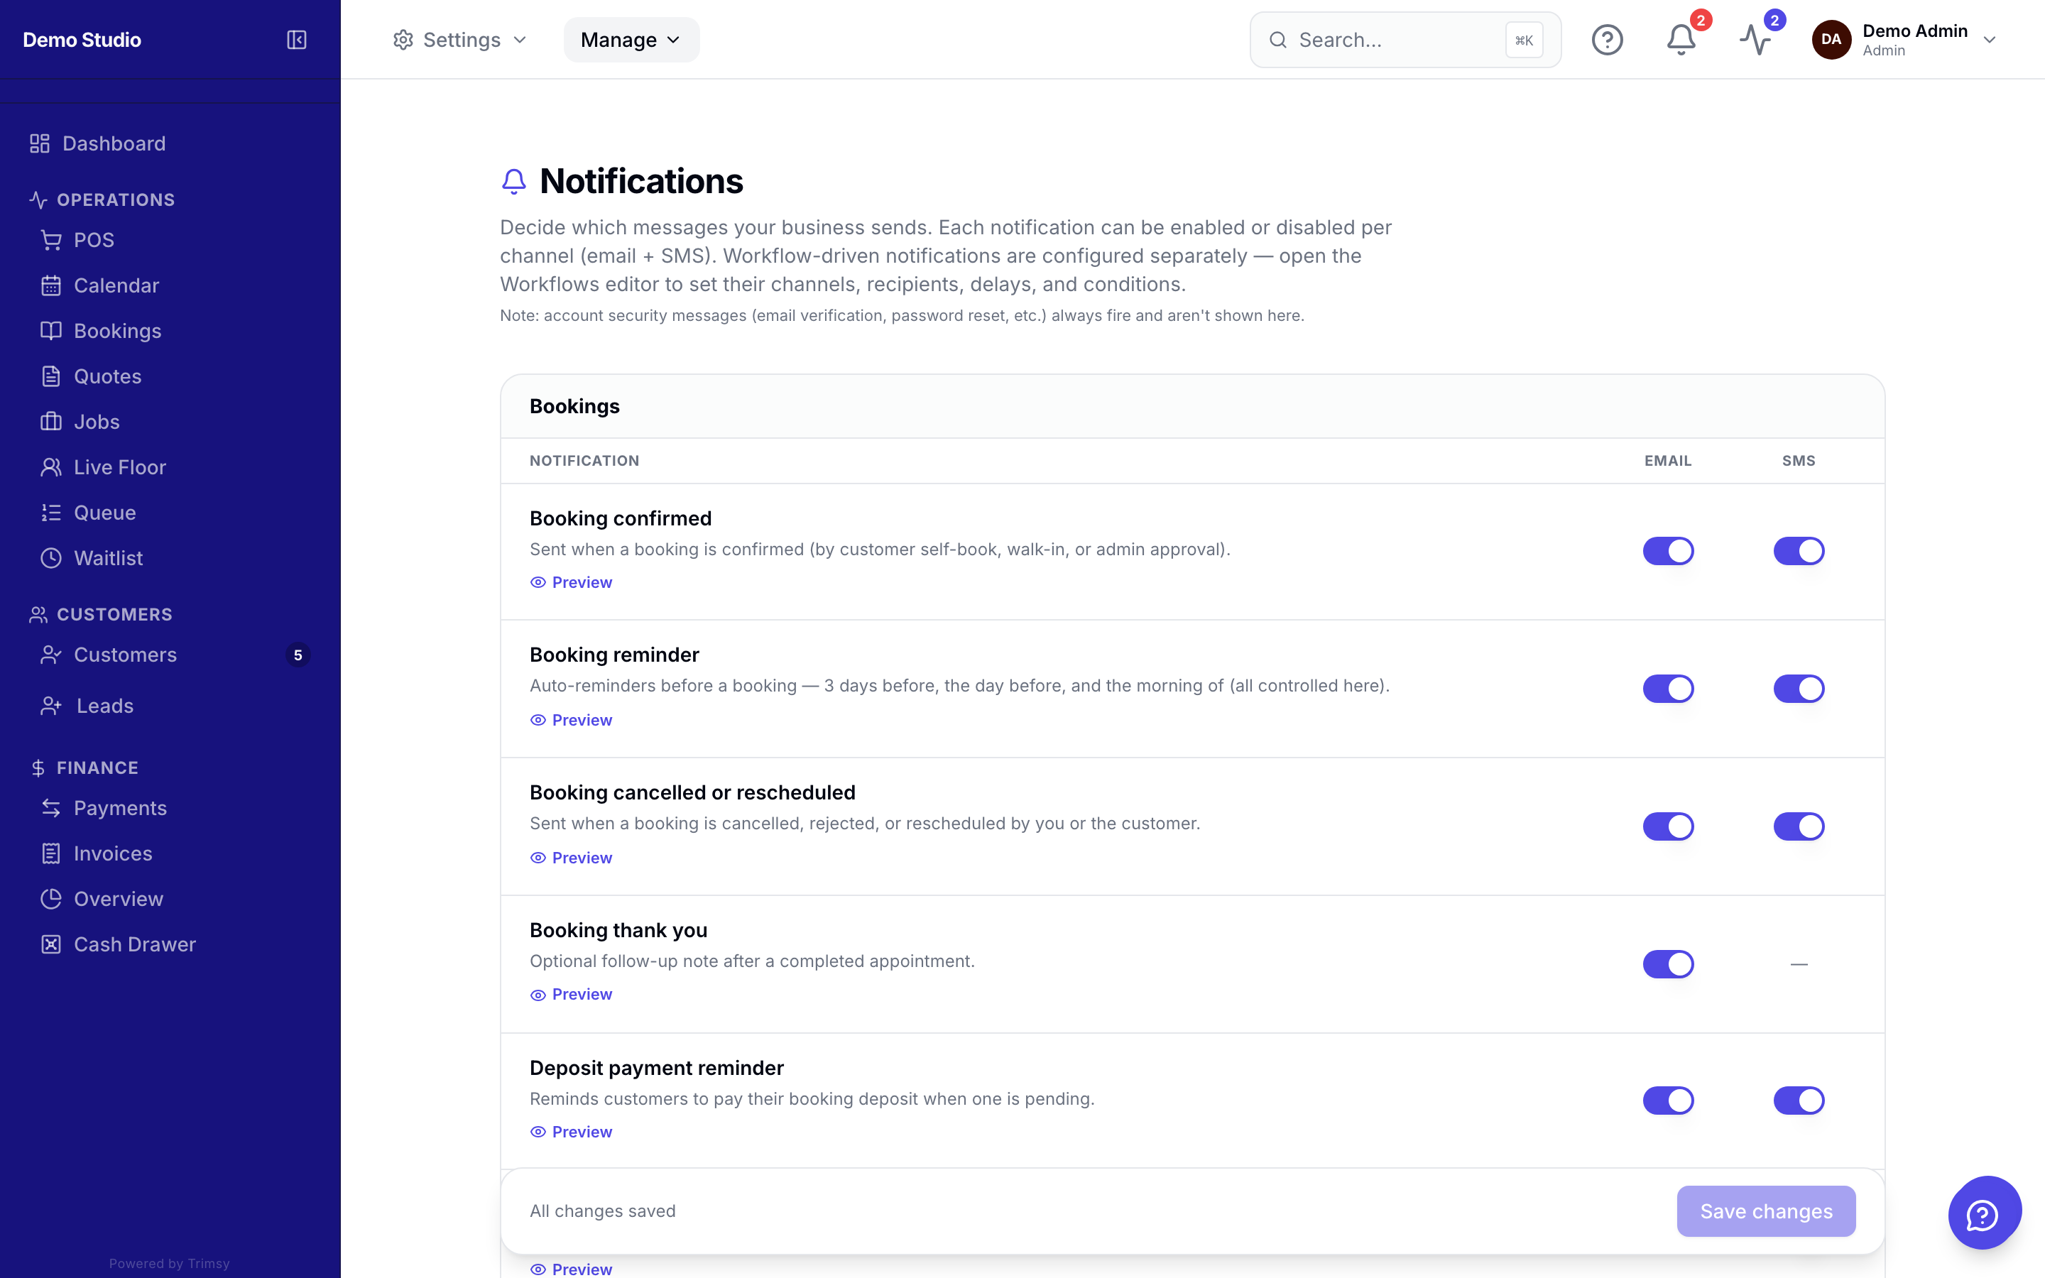Image resolution: width=2045 pixels, height=1278 pixels.
Task: Click the "Booking thank you" title
Action: 618,931
